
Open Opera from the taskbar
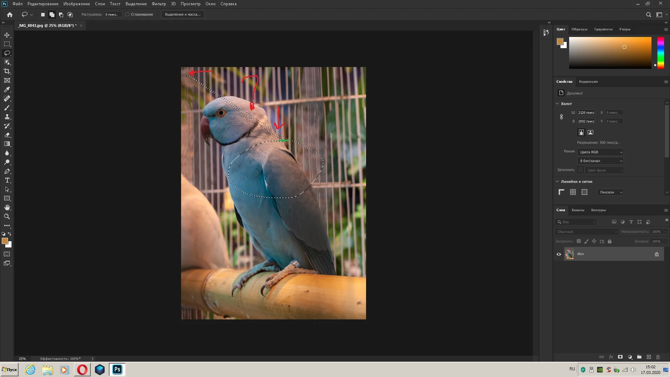click(x=82, y=369)
